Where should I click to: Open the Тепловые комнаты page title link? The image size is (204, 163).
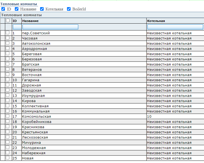19,4
